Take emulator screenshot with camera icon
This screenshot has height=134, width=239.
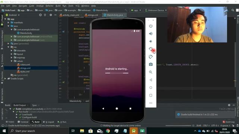pyautogui.click(x=150, y=64)
